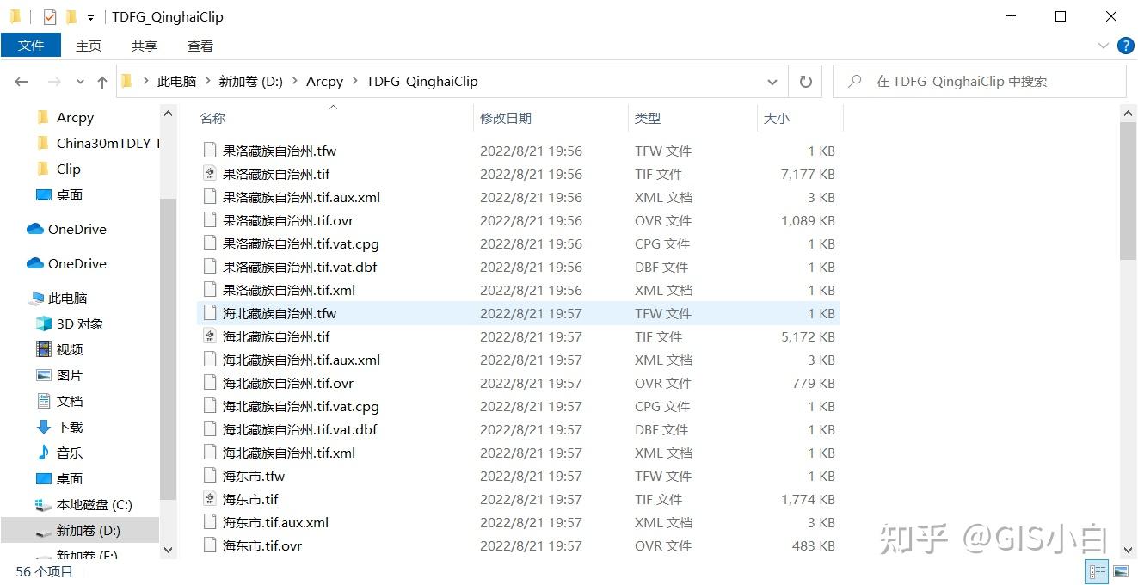The width and height of the screenshot is (1138, 585).
Task: Click the search box for TDFG_QinghaiClip
Action: click(980, 82)
